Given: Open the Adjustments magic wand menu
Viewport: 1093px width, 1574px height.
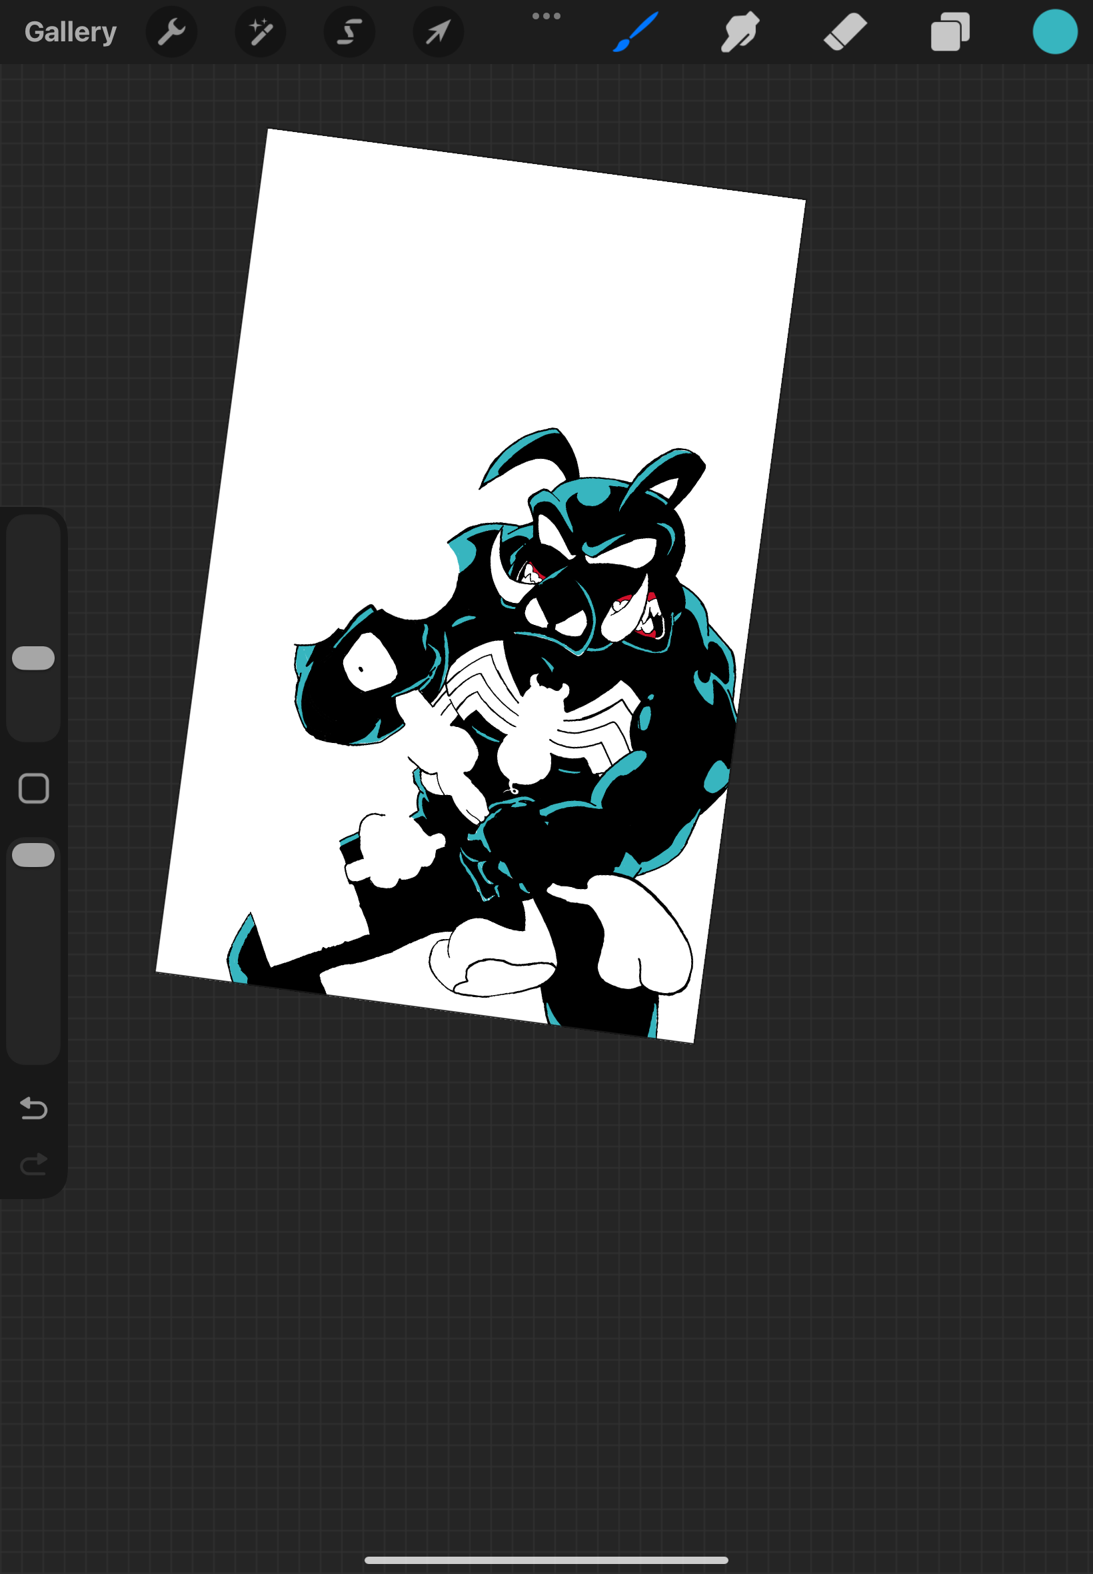Looking at the screenshot, I should [260, 32].
